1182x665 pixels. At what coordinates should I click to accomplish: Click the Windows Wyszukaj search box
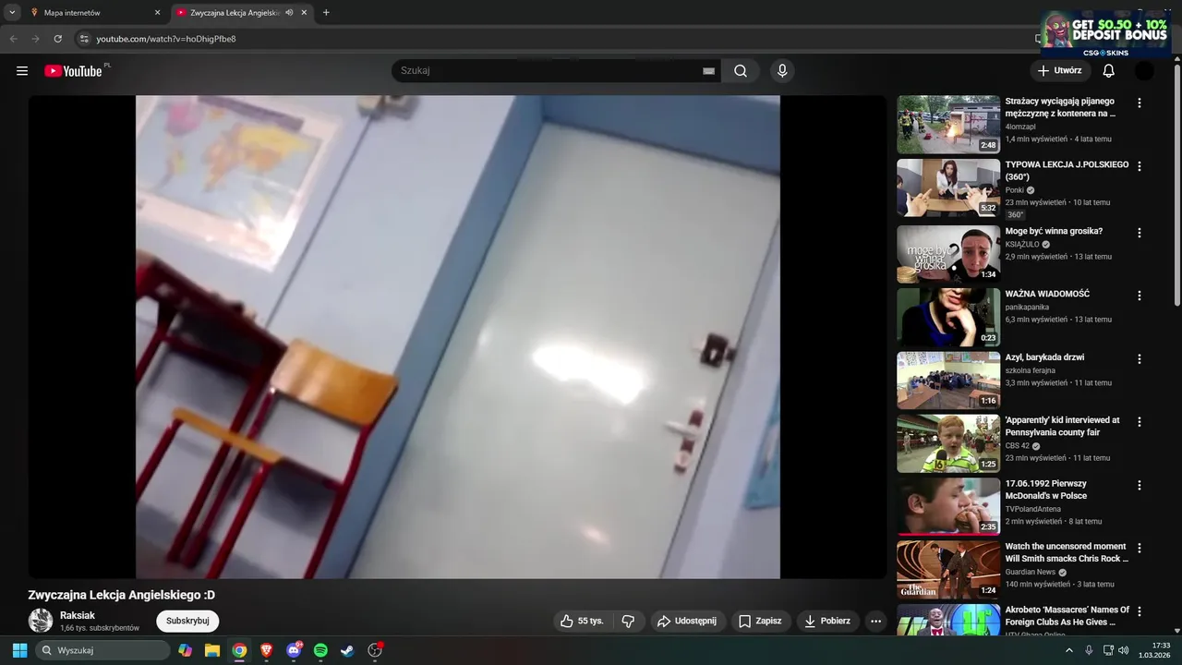coord(103,650)
